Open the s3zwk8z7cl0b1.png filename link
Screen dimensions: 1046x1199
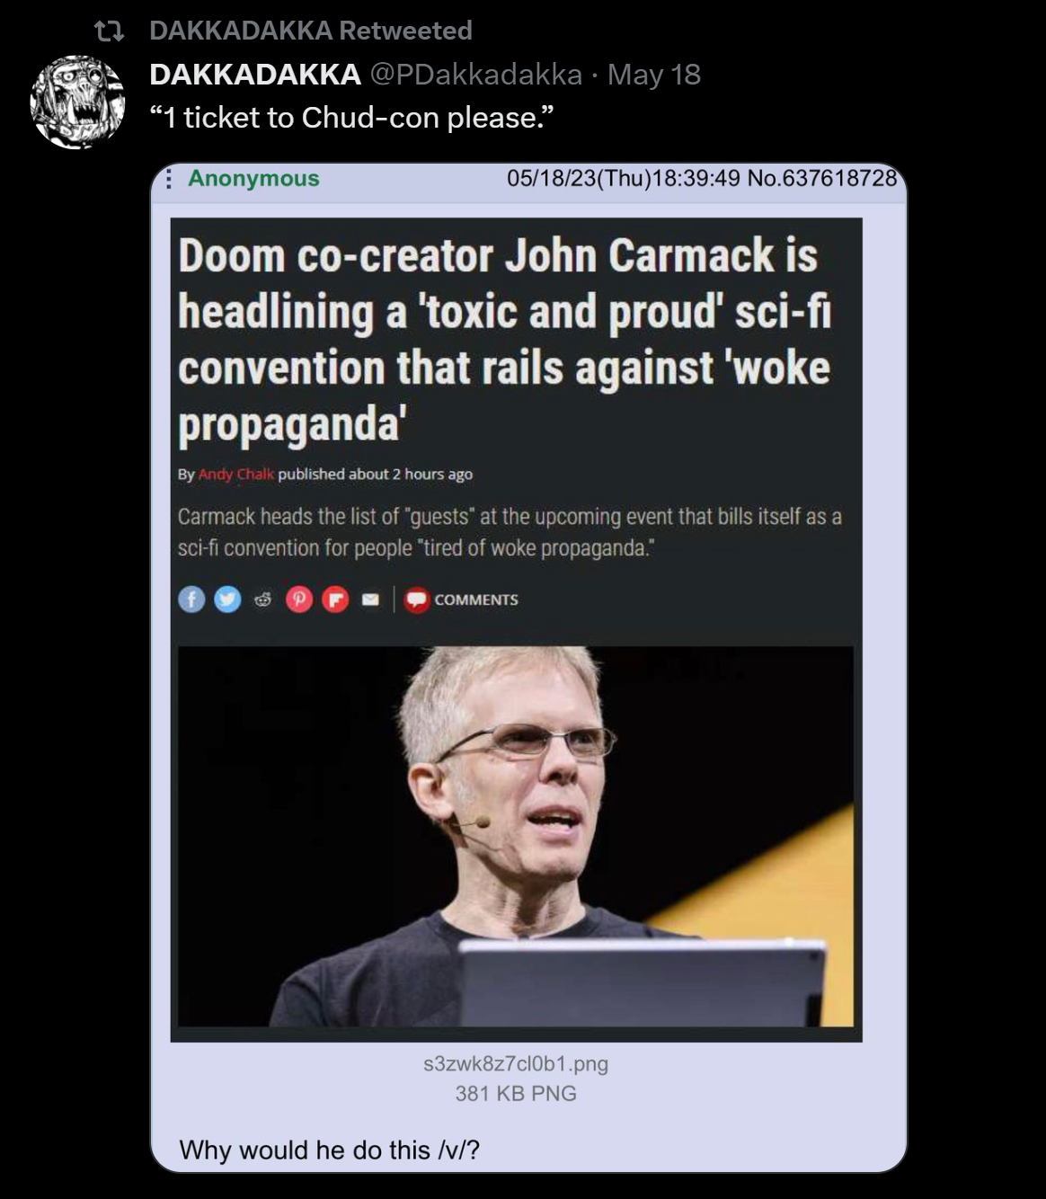[516, 1064]
